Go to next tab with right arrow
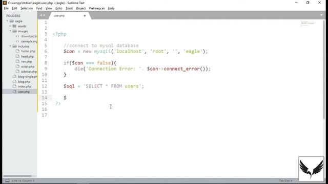The image size is (328, 184). pos(44,15)
